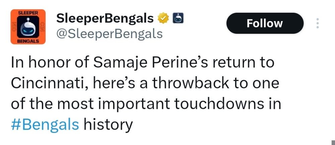335x145 pixels.
Task: Open the @SleeperBengals handle link
Action: (x=110, y=34)
